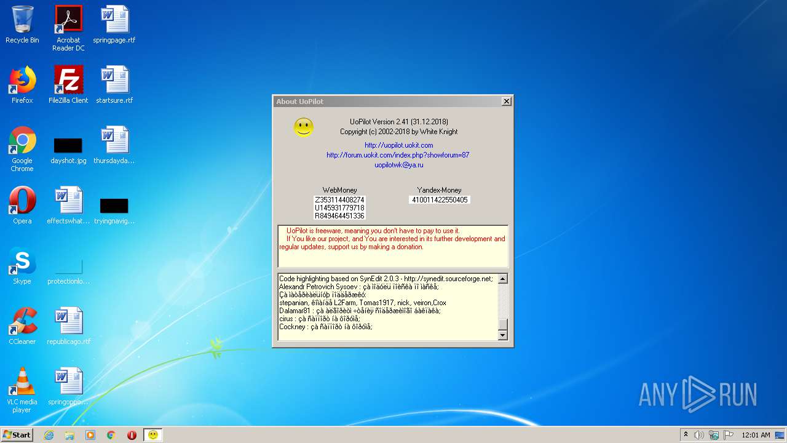
Task: Click the UoPilot Version 2.41 text
Action: pyautogui.click(x=398, y=122)
